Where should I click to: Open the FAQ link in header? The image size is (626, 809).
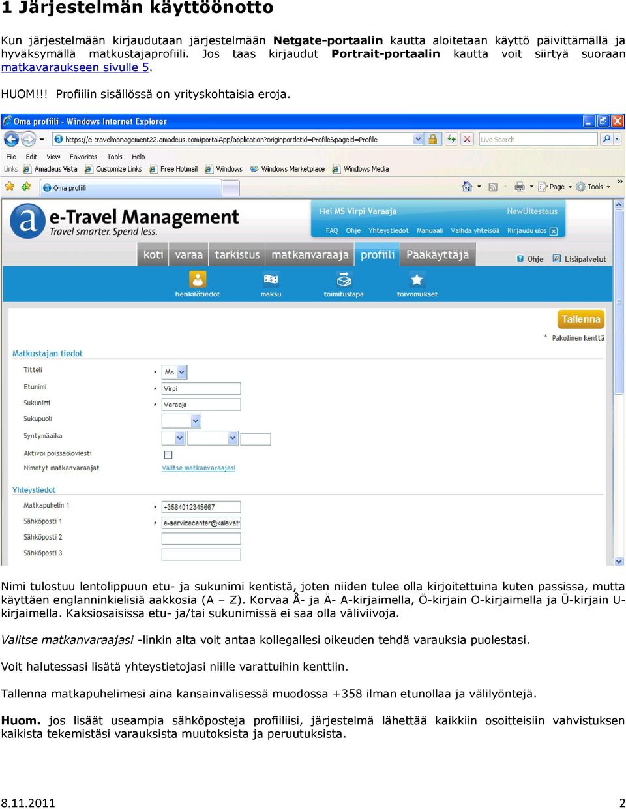pyautogui.click(x=332, y=231)
